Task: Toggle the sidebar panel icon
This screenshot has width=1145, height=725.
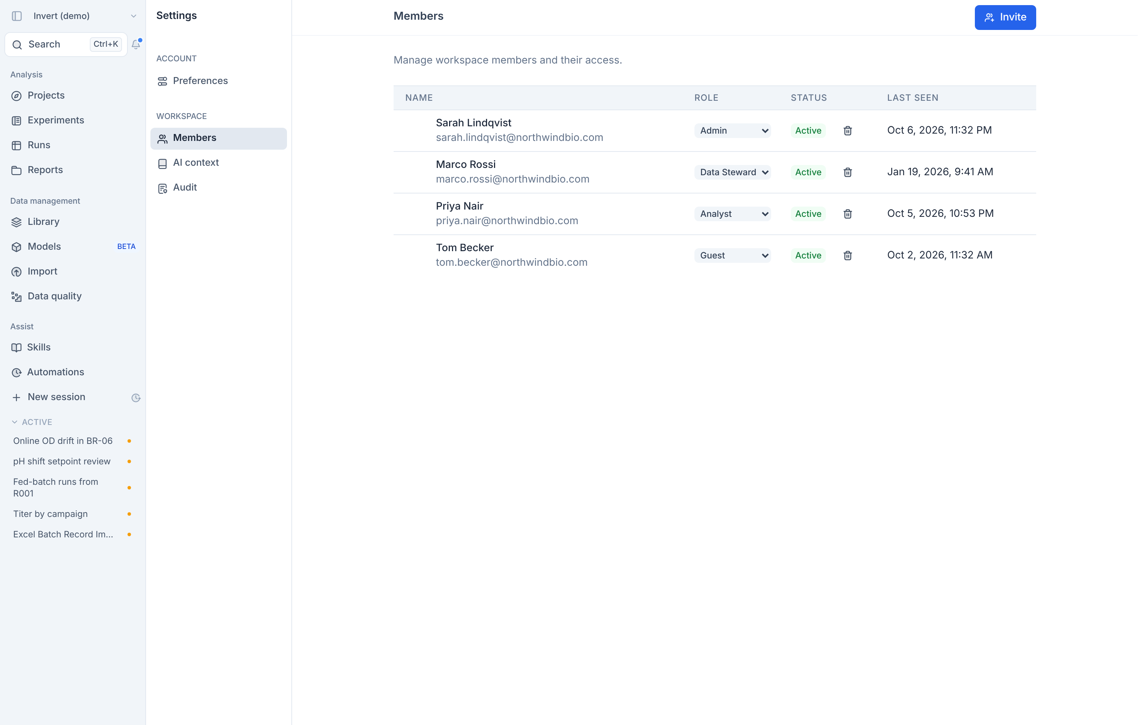Action: [17, 16]
